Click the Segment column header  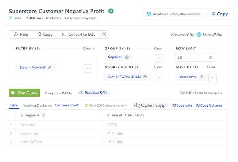(58, 115)
